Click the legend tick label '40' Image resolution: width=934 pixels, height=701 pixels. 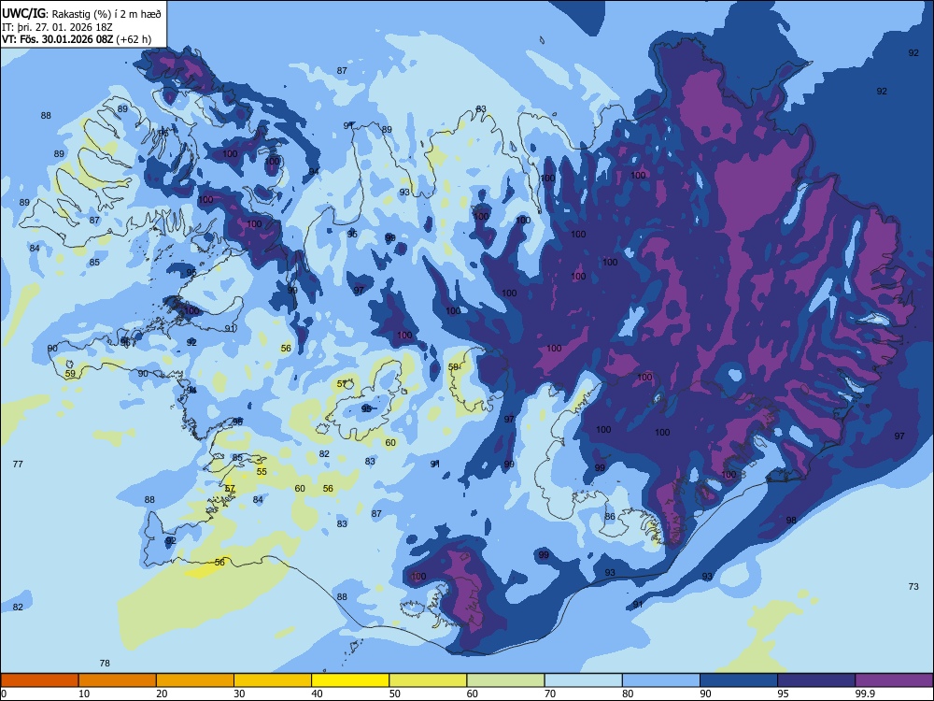coord(317,694)
